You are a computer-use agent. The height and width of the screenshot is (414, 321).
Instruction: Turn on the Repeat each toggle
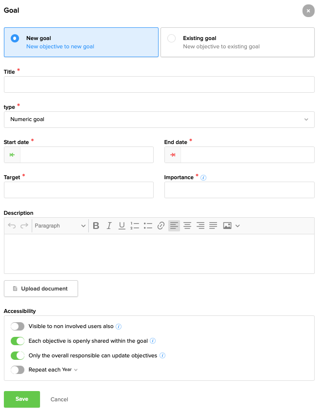coord(18,370)
